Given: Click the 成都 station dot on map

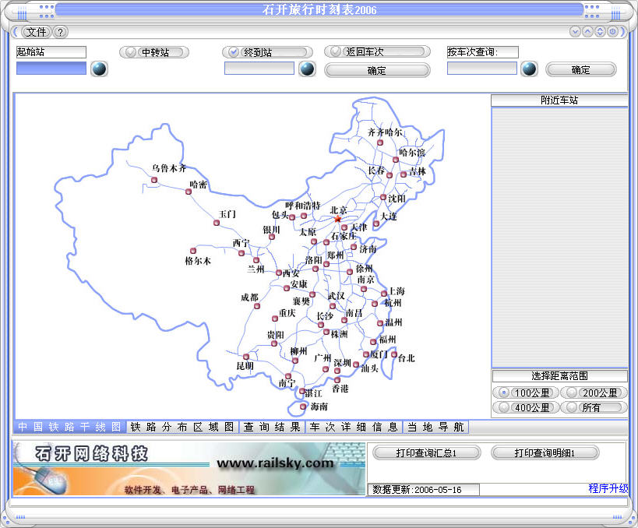Looking at the screenshot, I should [x=256, y=306].
